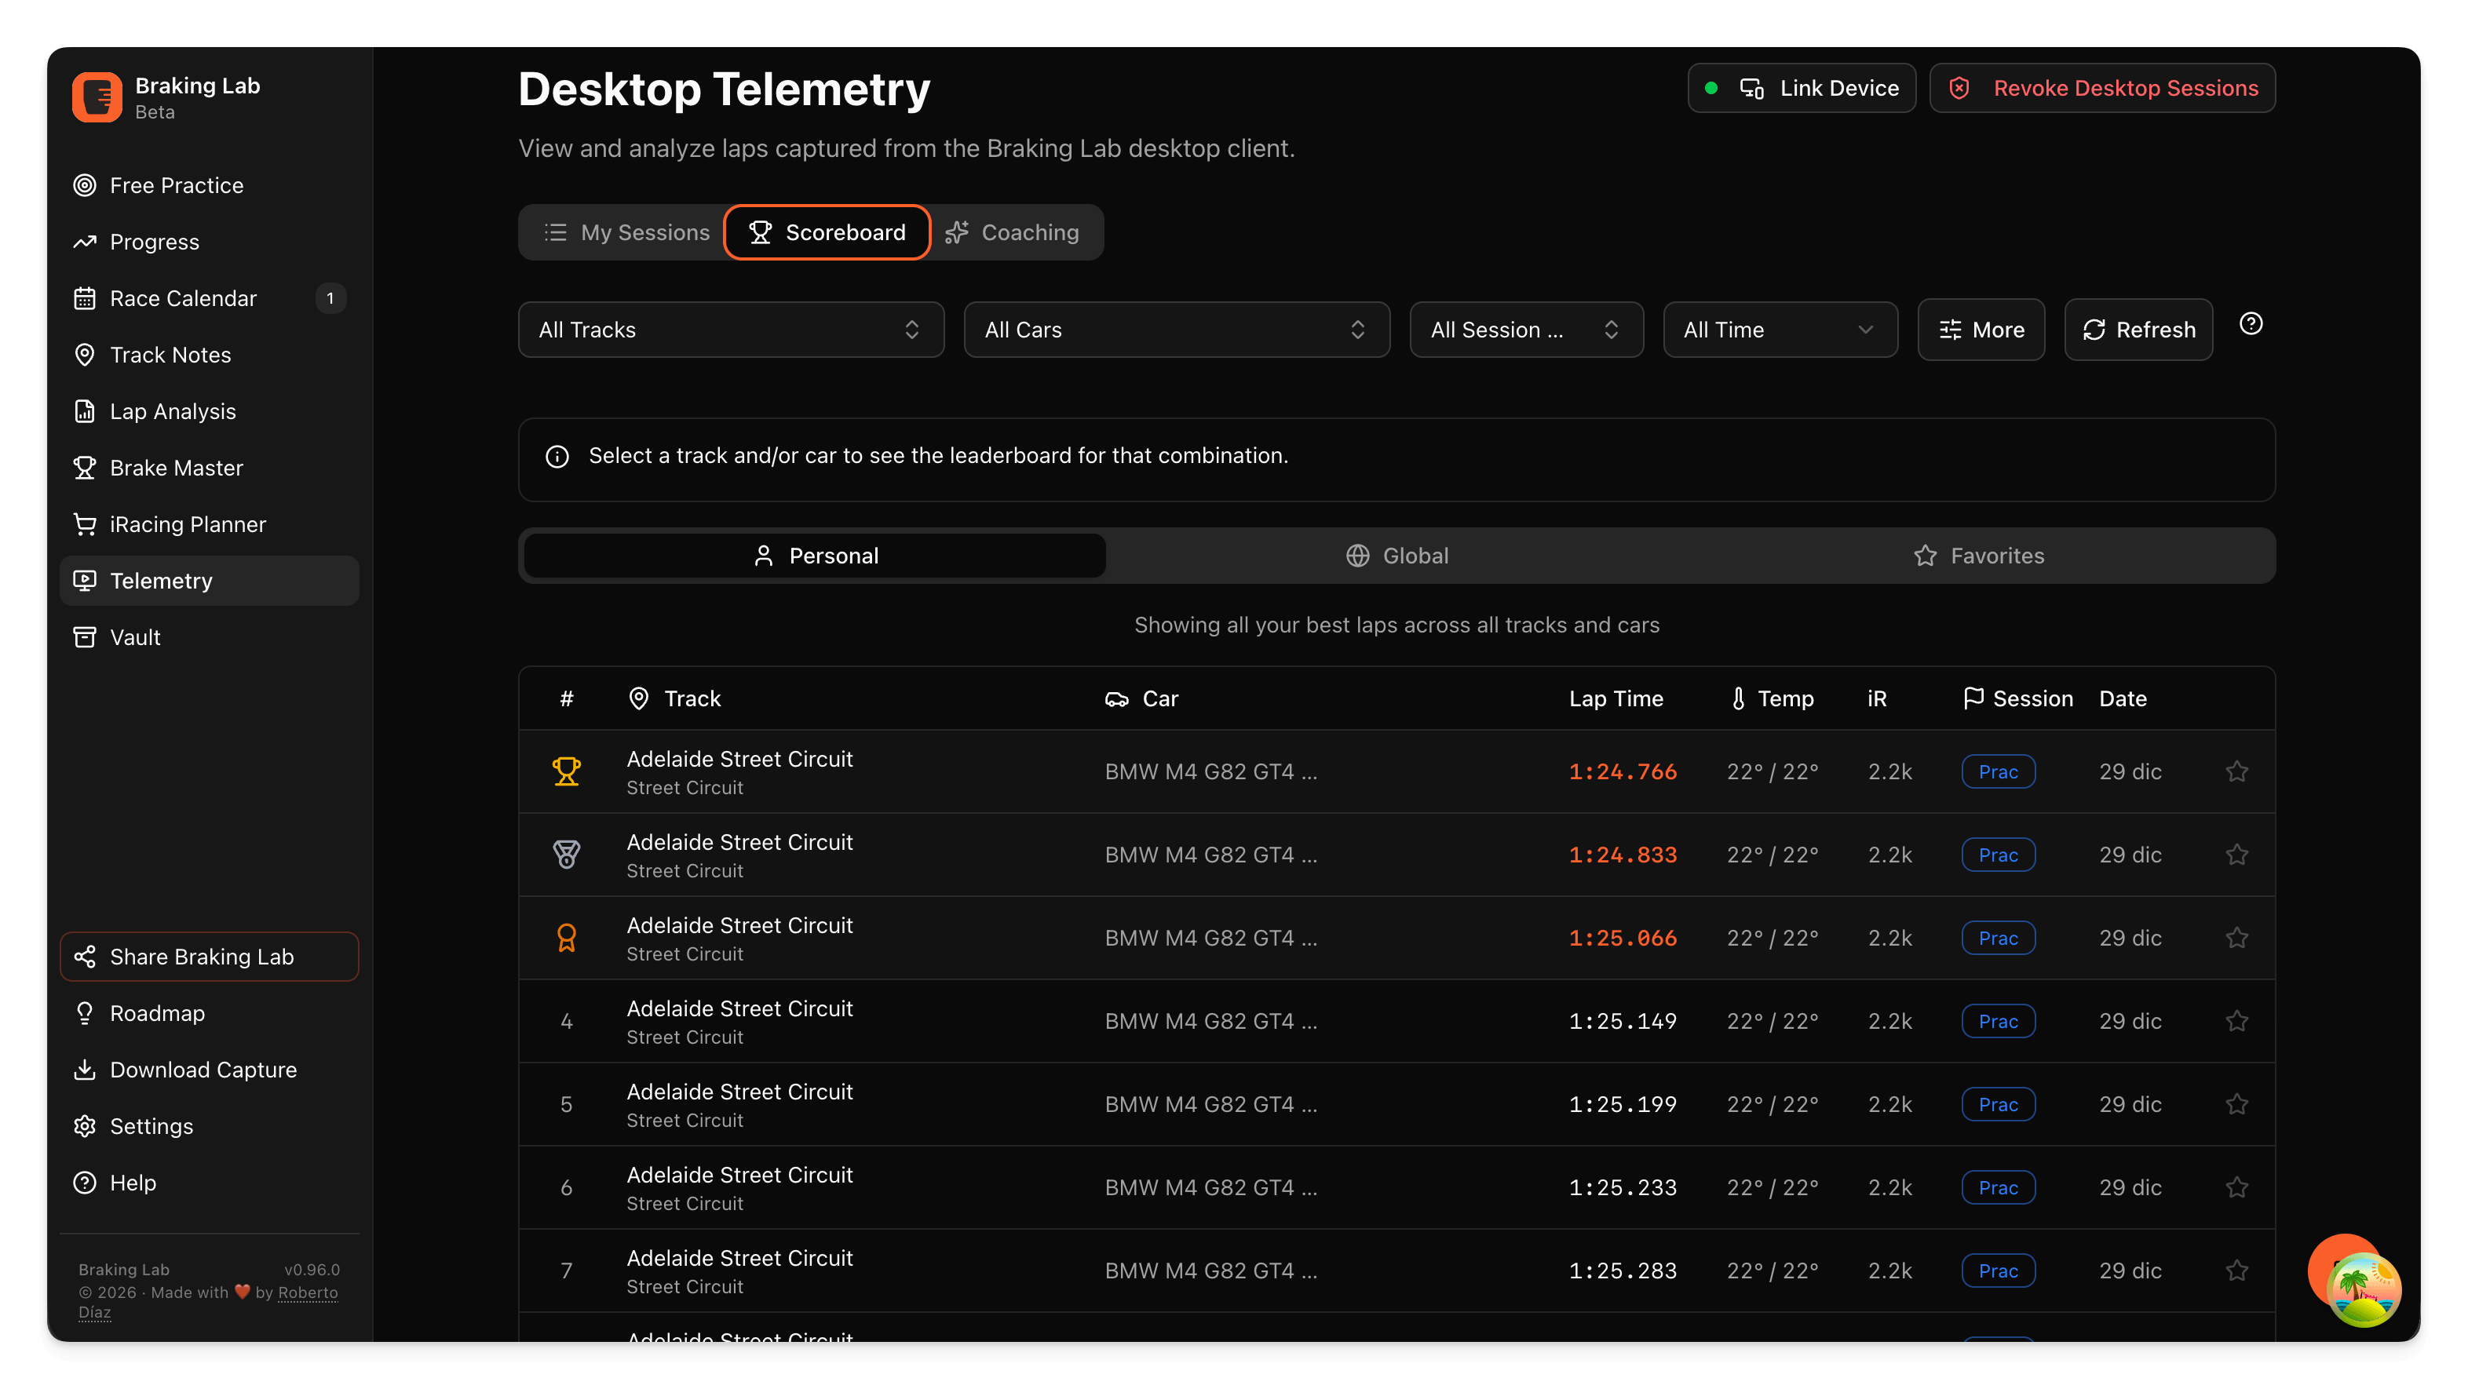Toggle favorite star on 1:25.283 lap
Image resolution: width=2468 pixels, height=1389 pixels.
(2236, 1271)
